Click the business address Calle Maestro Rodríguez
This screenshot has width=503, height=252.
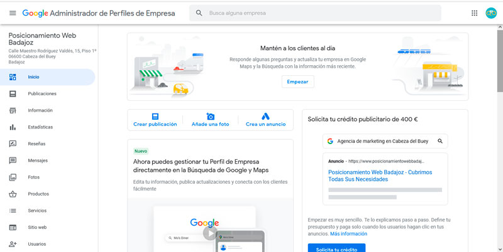click(x=52, y=56)
